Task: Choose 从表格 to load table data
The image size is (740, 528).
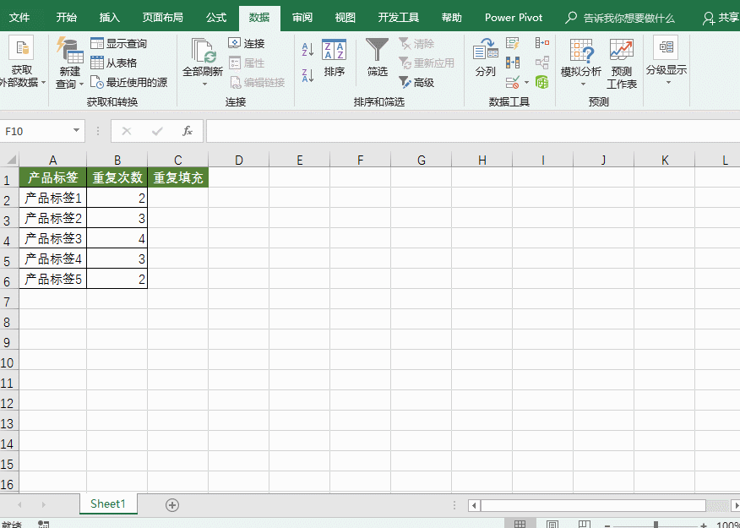Action: click(x=114, y=63)
